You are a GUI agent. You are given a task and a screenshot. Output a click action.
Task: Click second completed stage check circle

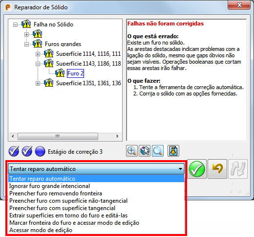pos(27,151)
